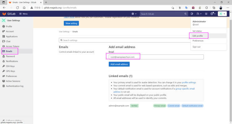Click the Search GitLab field
The image size is (232, 124).
tap(164, 14)
